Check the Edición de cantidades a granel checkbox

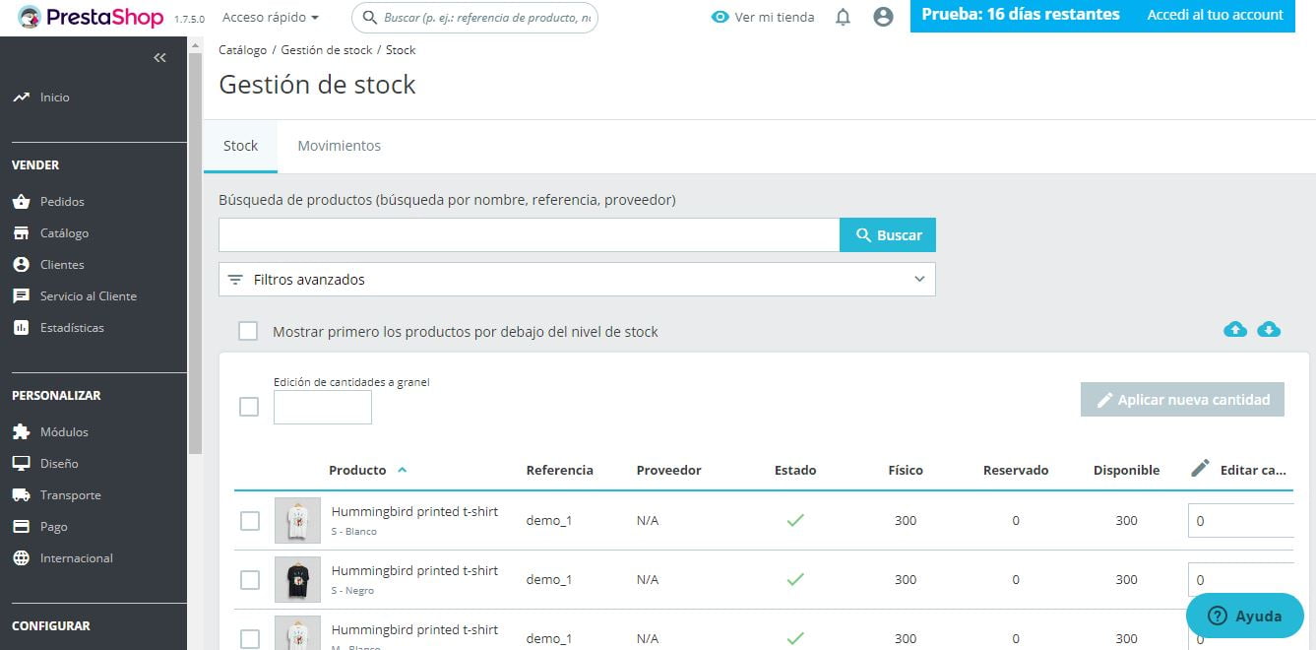(x=249, y=406)
